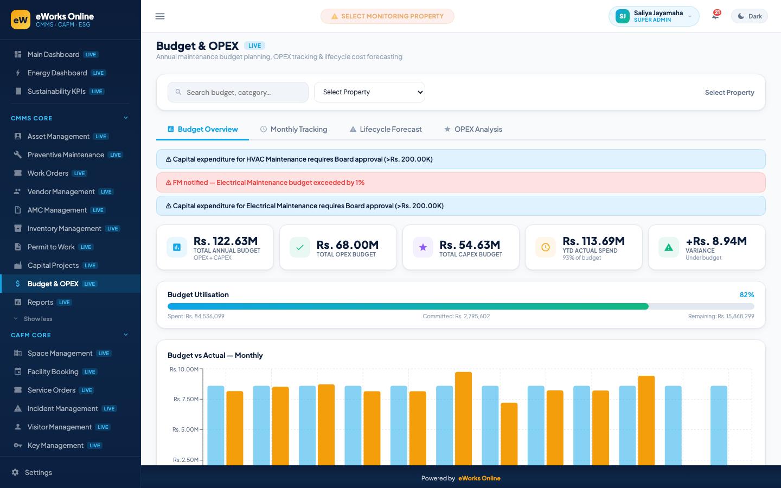
Task: Click the Select Property text at right
Action: pos(729,92)
